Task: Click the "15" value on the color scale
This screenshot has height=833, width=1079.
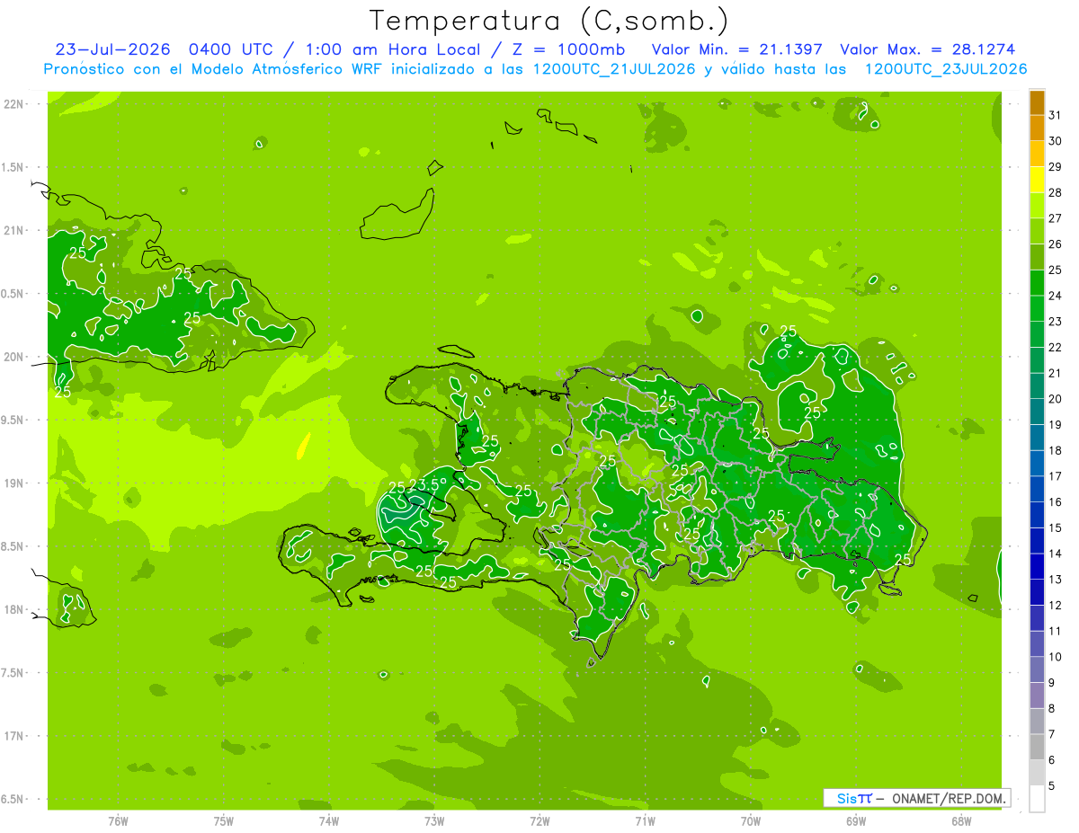Action: coord(1056,527)
